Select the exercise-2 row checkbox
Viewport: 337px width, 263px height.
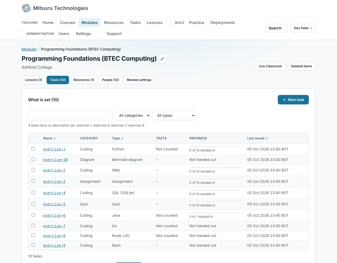pyautogui.click(x=33, y=170)
